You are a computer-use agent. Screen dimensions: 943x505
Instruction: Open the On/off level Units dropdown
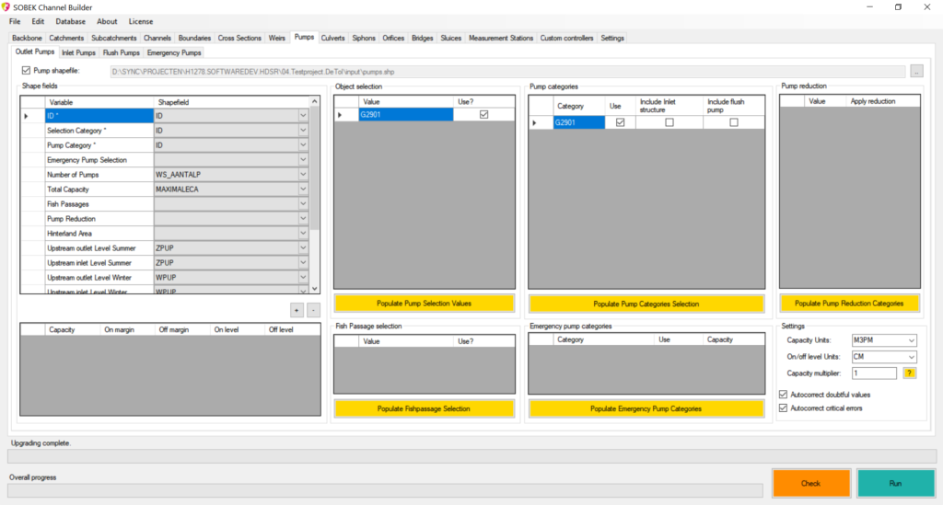pos(910,357)
